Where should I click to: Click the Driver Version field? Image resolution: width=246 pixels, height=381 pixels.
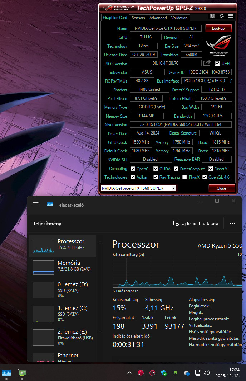tap(181, 124)
